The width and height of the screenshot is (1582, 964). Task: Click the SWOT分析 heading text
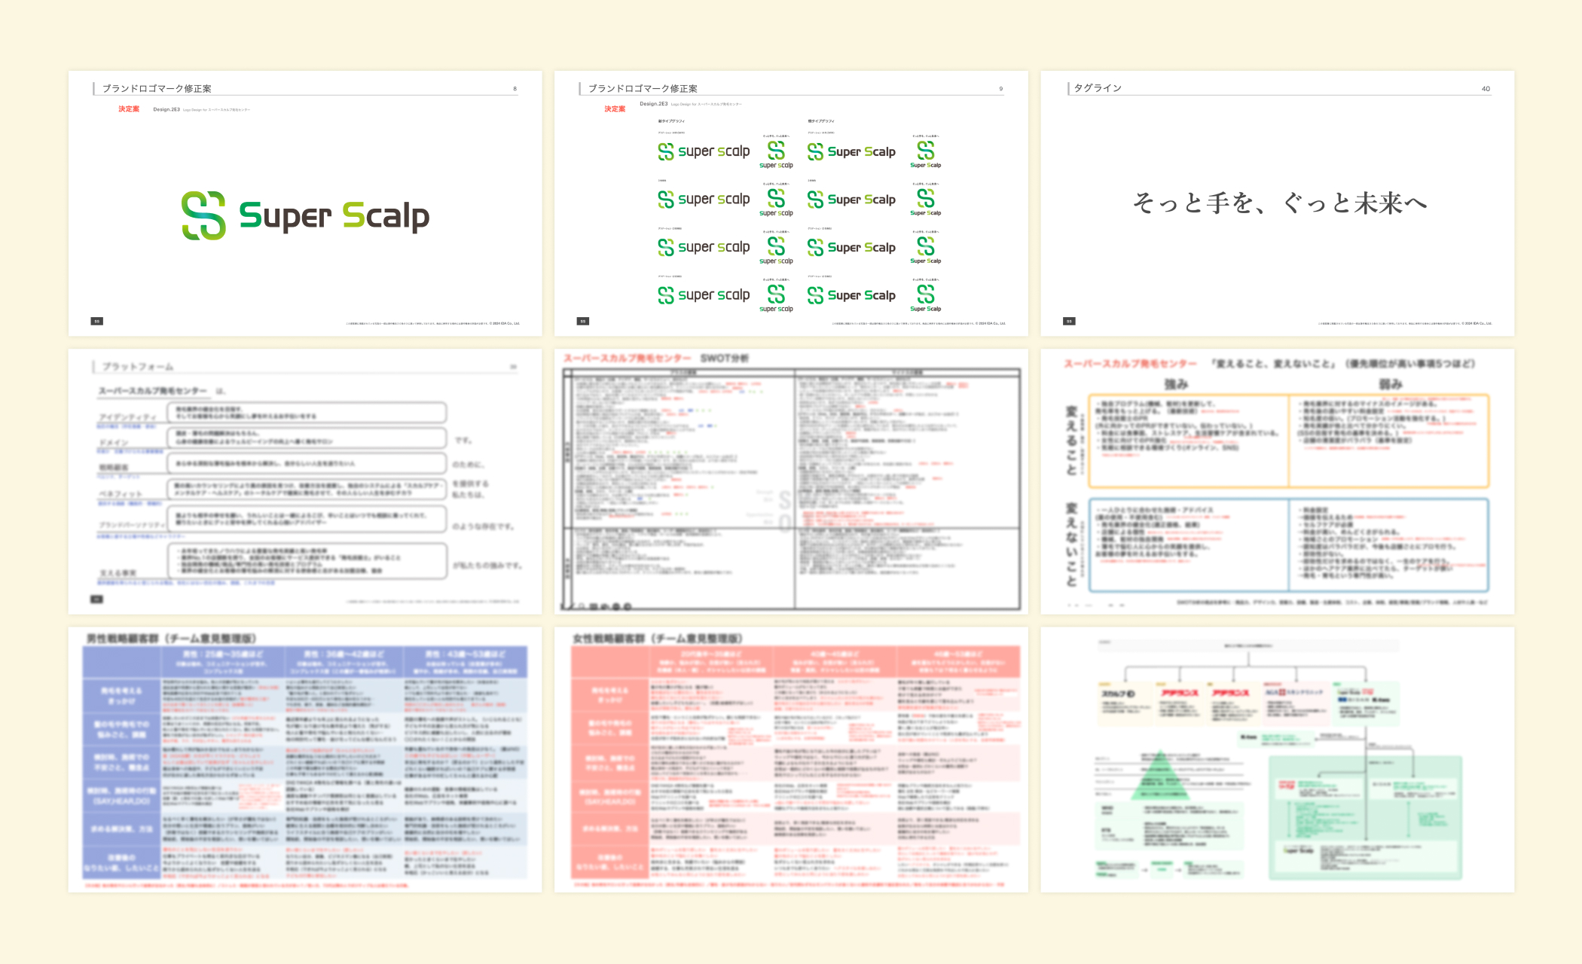tap(725, 358)
